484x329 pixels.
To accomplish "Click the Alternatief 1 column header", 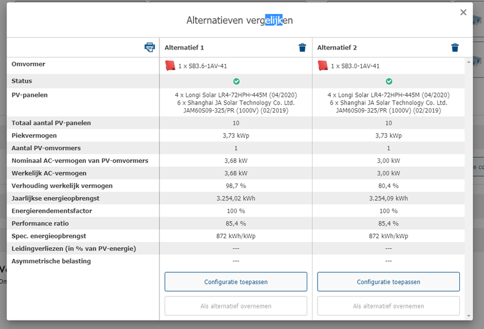I will pyautogui.click(x=185, y=48).
